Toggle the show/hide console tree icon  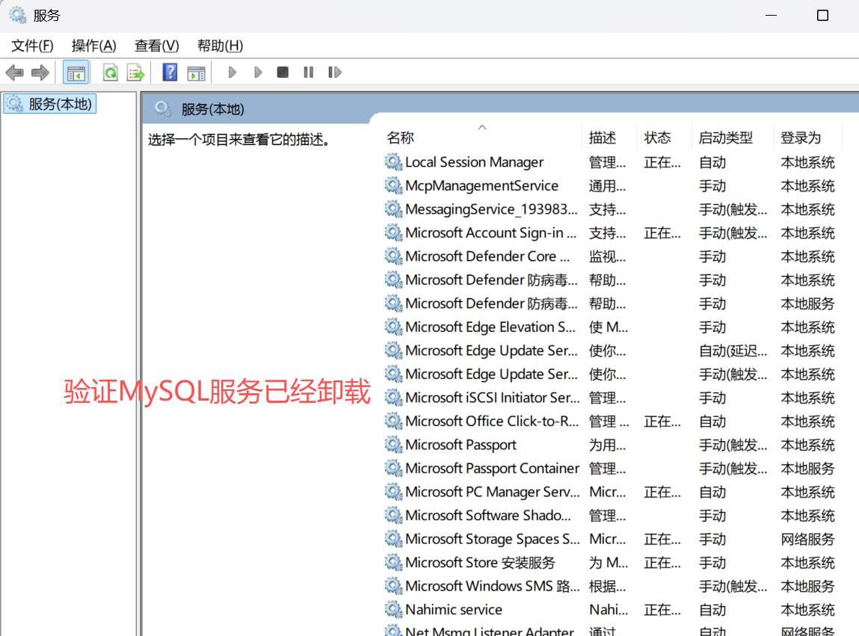[76, 72]
